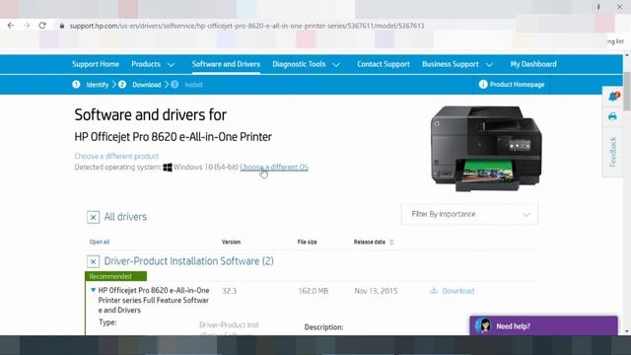The image size is (631, 355).
Task: Click the scrollbar down arrow
Action: click(x=627, y=331)
